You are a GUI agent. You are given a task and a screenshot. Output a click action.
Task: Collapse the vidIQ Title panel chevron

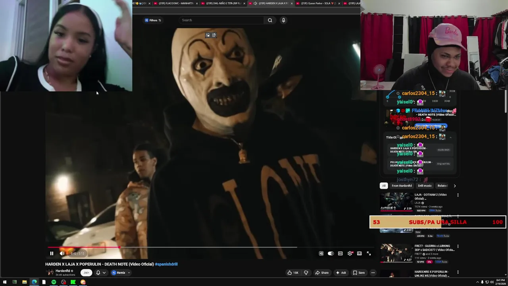click(x=450, y=137)
